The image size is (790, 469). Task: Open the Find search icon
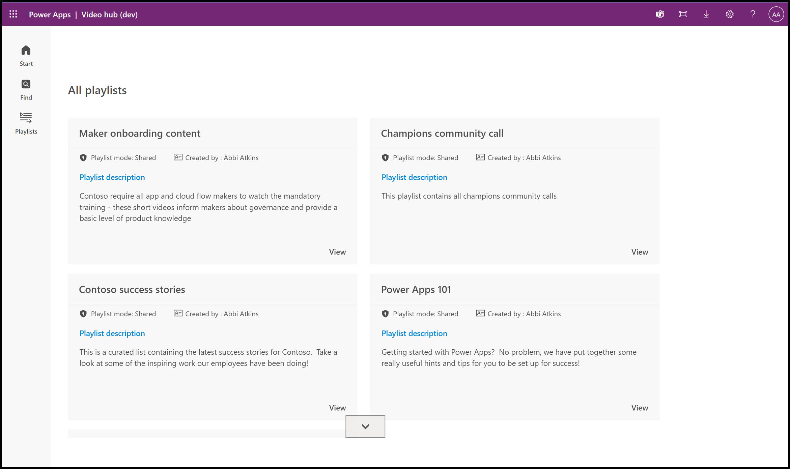click(x=26, y=84)
